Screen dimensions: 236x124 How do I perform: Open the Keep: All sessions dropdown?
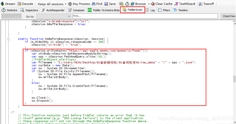click(52, 4)
